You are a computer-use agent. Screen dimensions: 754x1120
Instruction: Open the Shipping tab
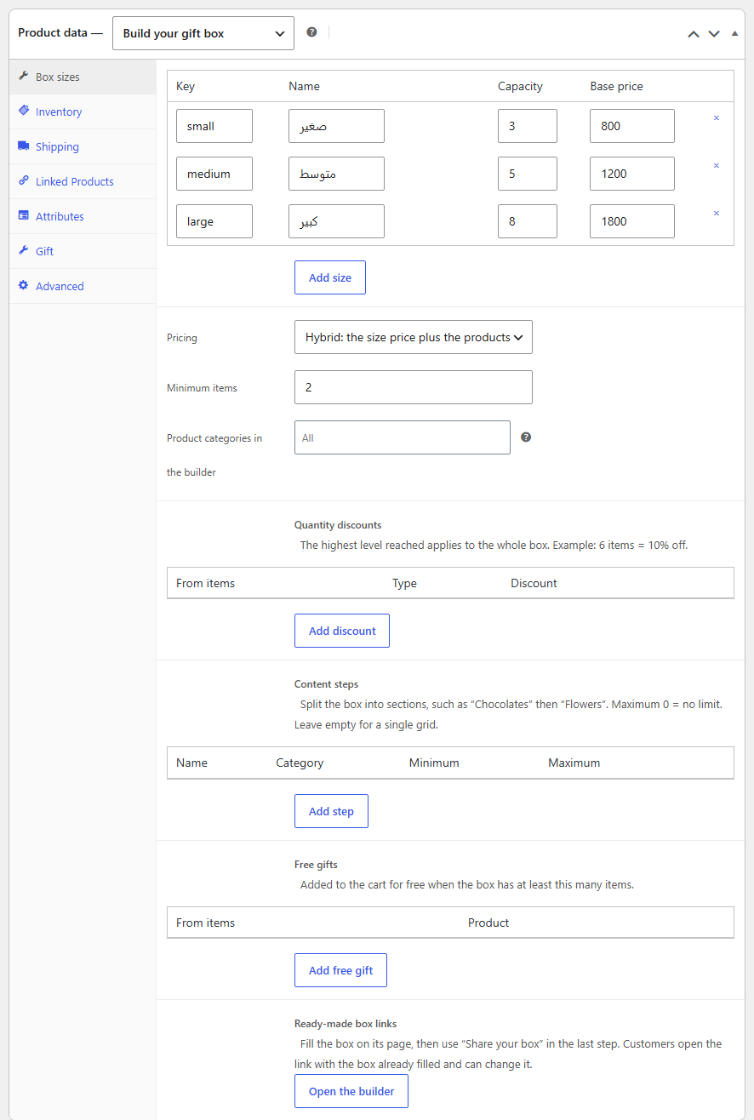83,146
